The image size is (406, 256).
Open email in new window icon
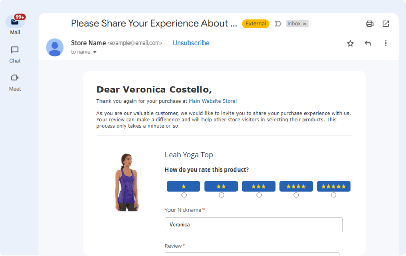386,24
